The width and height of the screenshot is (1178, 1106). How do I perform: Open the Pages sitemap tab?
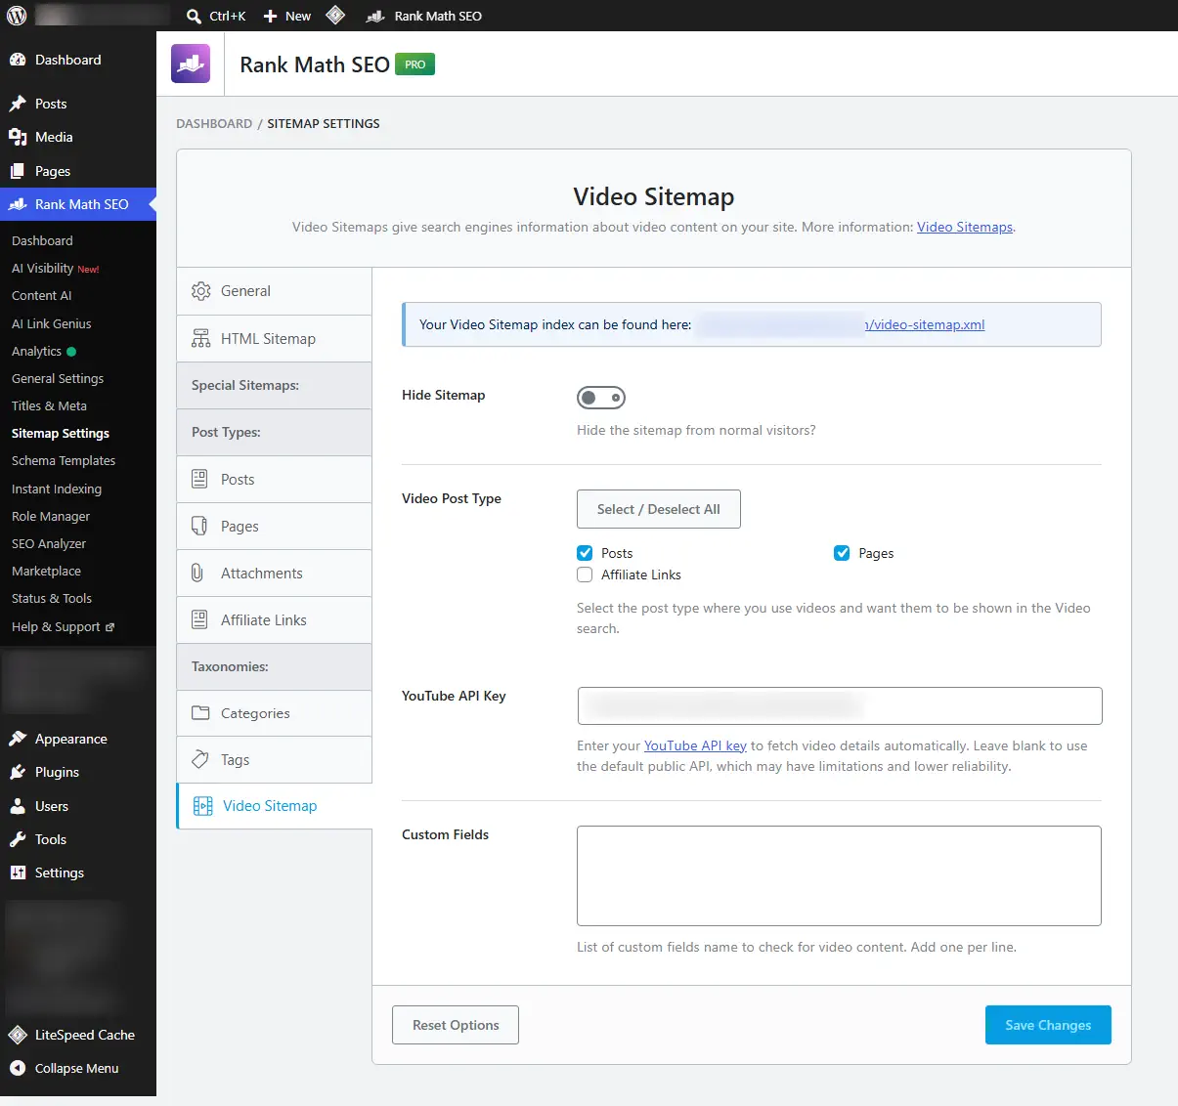click(x=274, y=526)
